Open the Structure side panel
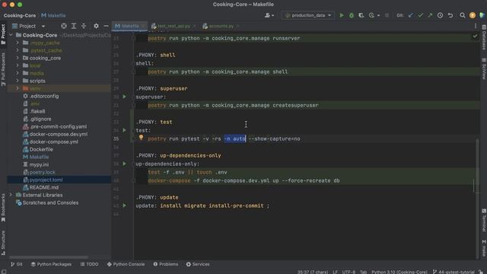Image resolution: width=487 pixels, height=274 pixels. [3, 243]
